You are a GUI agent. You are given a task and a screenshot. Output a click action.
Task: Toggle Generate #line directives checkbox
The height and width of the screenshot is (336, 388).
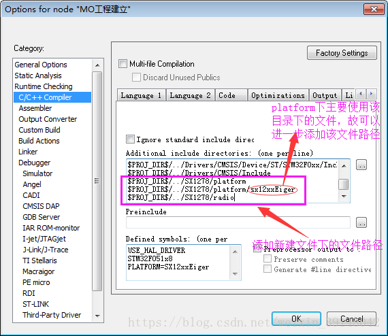268,269
